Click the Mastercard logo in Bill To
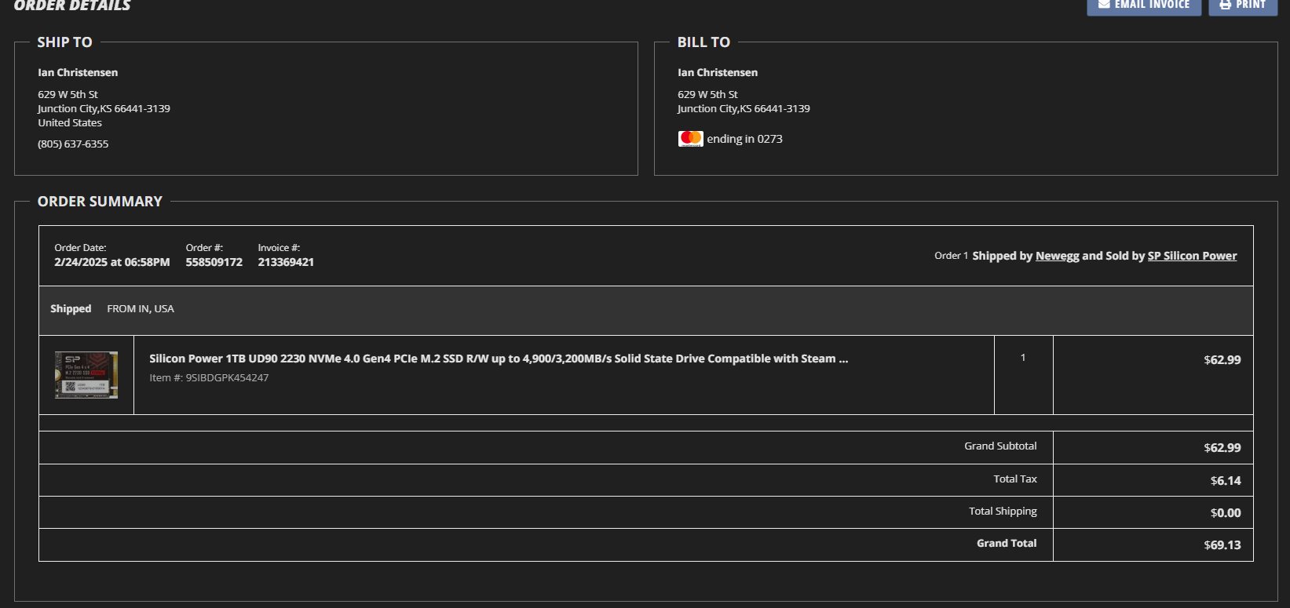Image resolution: width=1290 pixels, height=608 pixels. pos(690,139)
